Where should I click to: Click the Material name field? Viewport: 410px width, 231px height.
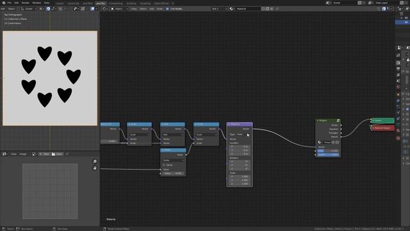[x=248, y=8]
